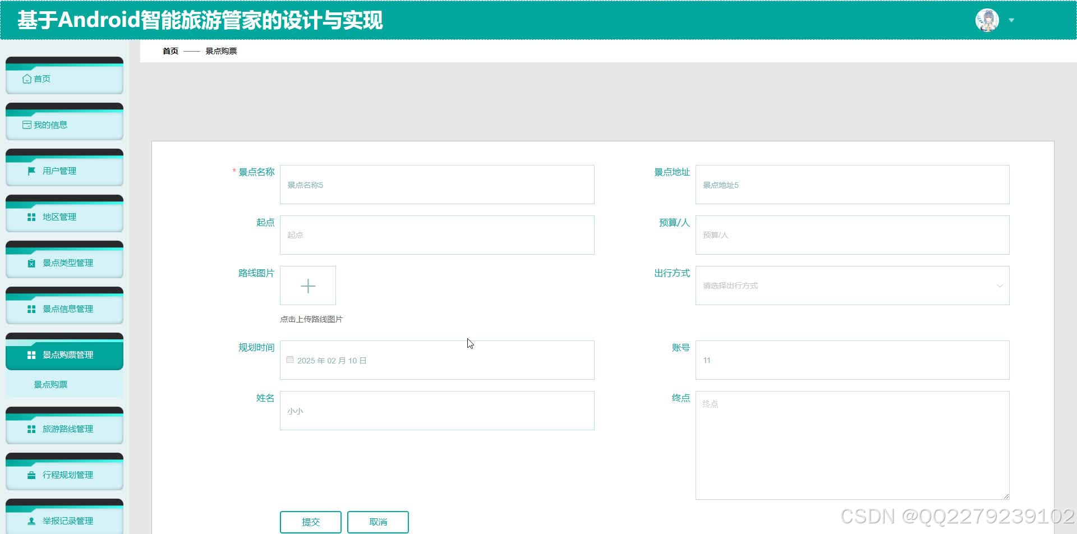Focus the 预算/人 input field
Screen dimensions: 1077x534
852,235
